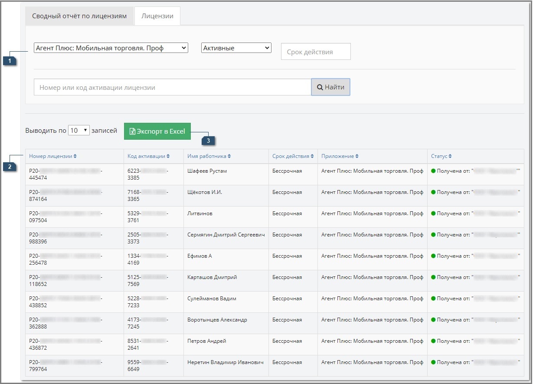
Task: Click license number ending 436872
Action: [66, 345]
